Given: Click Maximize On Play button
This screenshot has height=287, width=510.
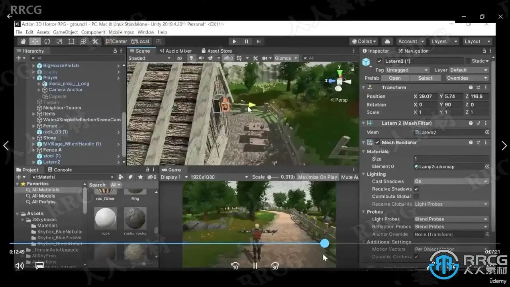Looking at the screenshot, I should 318,177.
